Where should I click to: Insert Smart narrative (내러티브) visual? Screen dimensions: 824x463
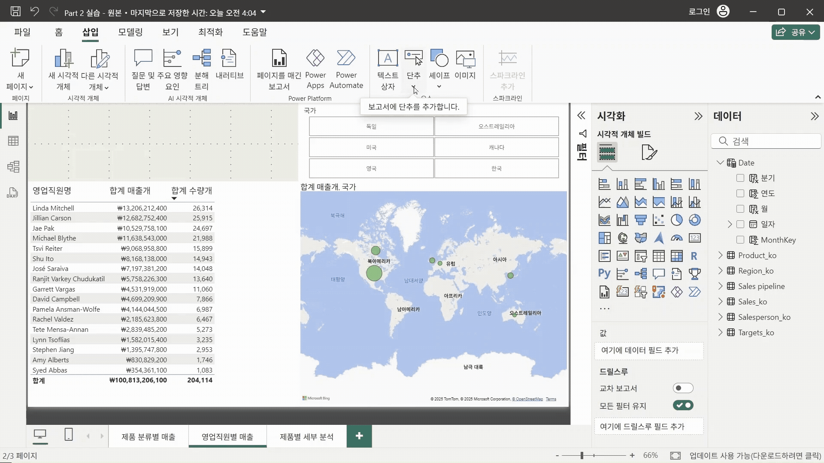pos(229,64)
